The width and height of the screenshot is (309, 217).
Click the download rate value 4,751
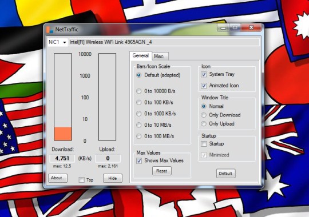[62, 158]
